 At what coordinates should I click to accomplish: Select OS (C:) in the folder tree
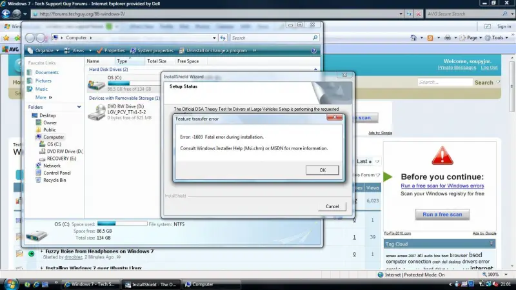pos(54,144)
